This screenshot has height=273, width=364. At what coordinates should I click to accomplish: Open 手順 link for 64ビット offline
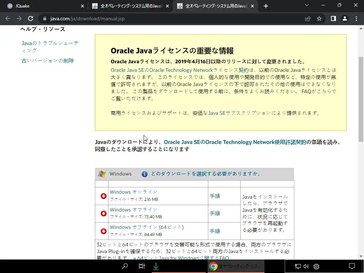[215, 231]
